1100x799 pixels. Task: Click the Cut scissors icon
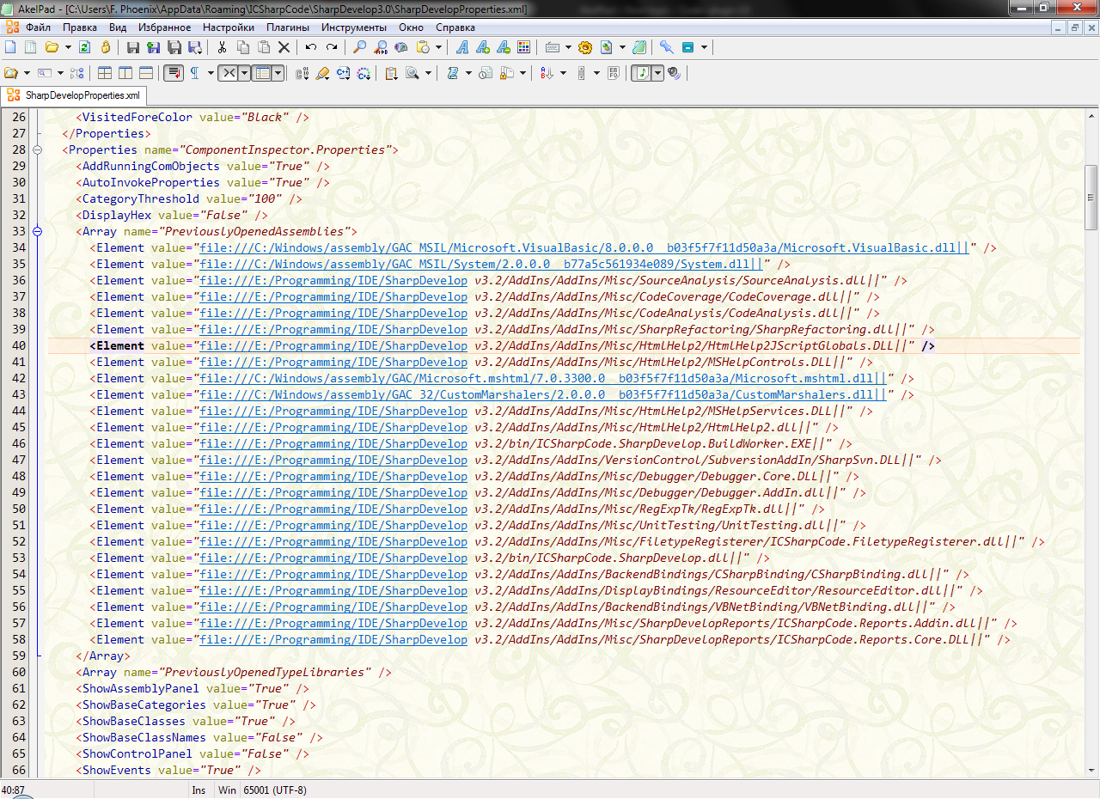(222, 47)
